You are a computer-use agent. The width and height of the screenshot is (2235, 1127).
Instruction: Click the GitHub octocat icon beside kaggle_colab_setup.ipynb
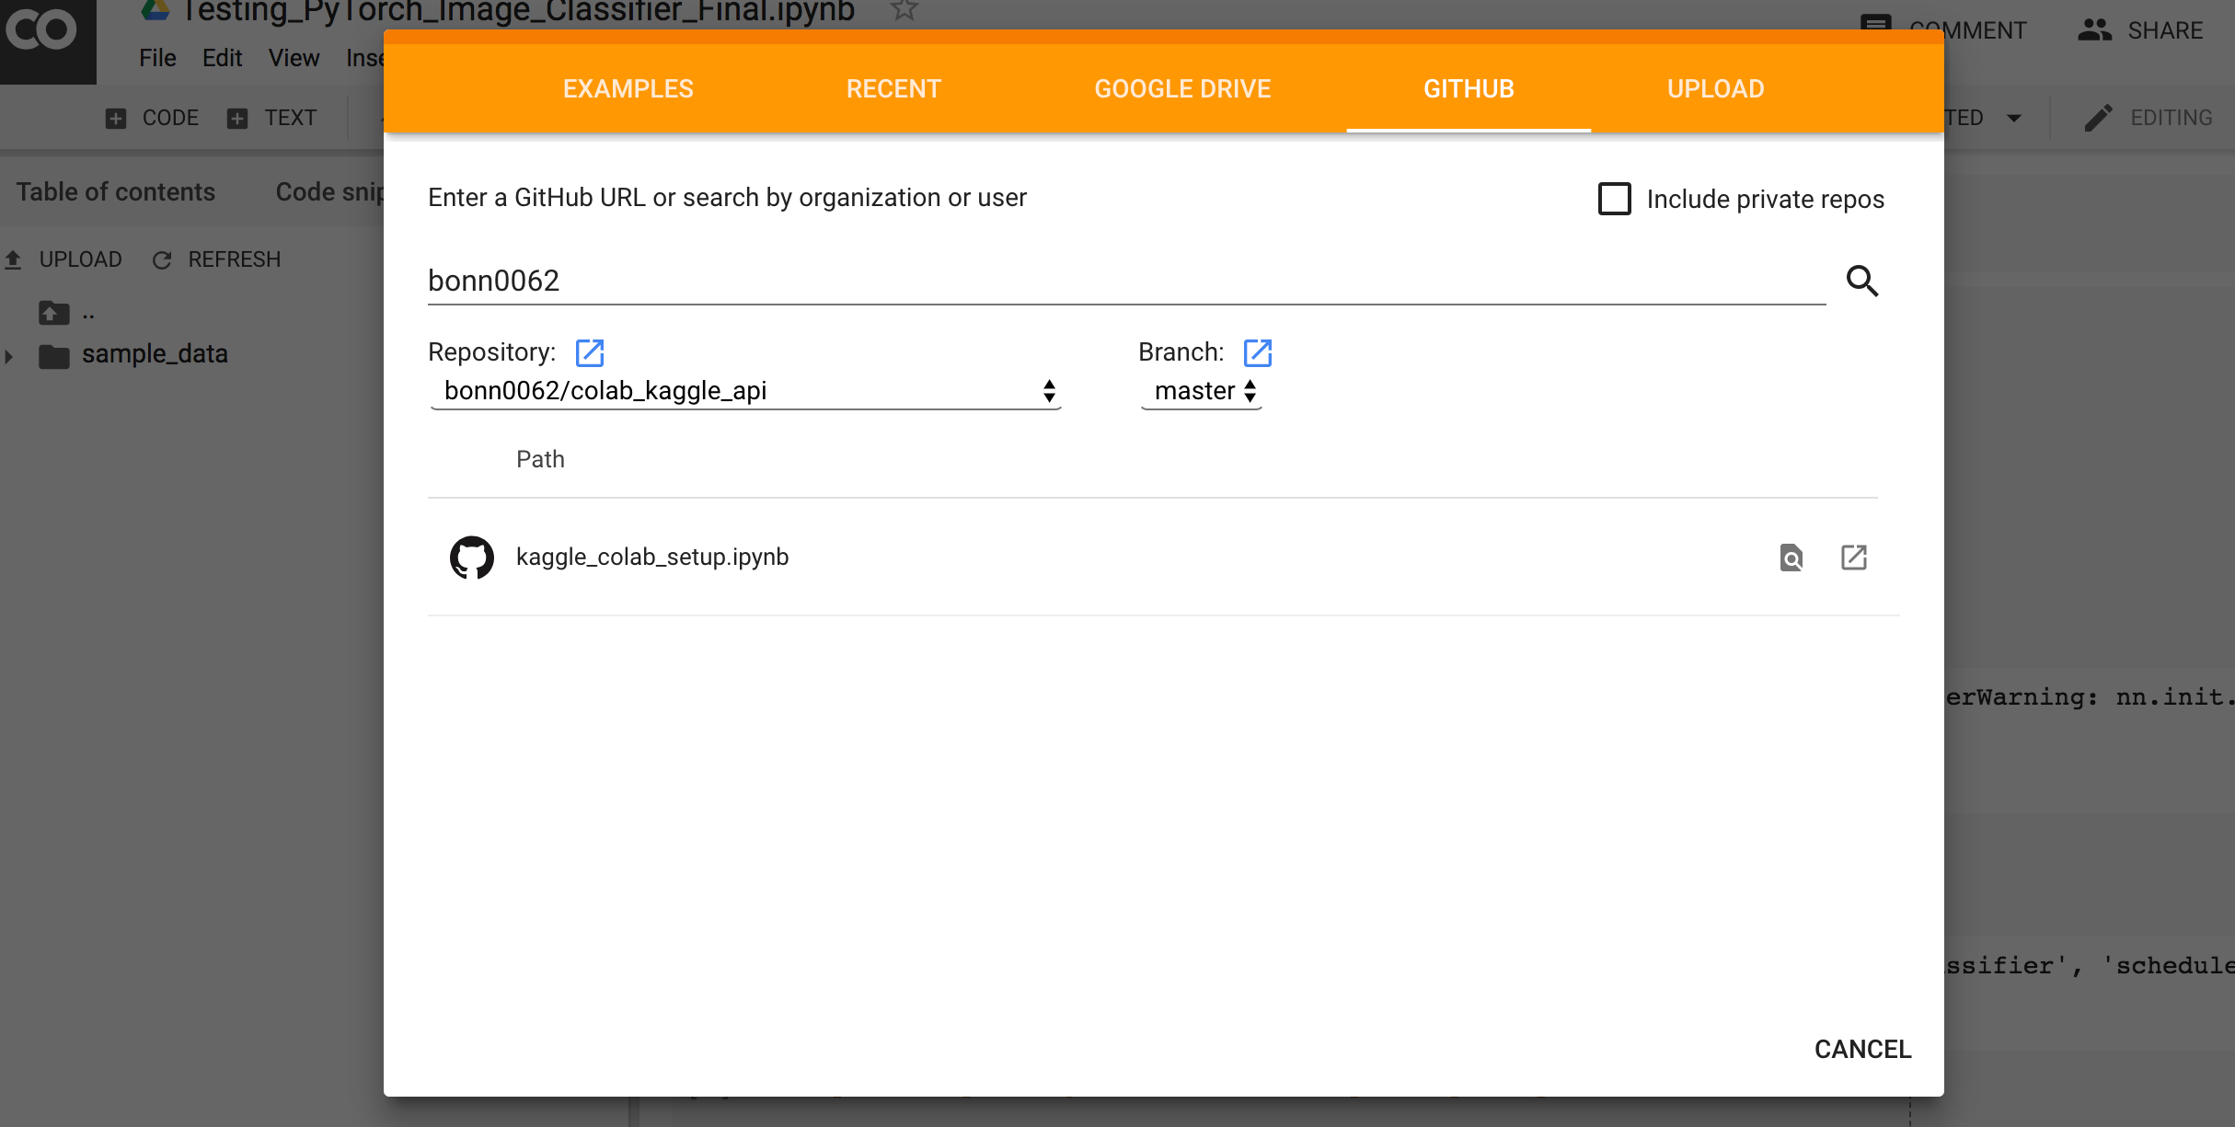click(x=472, y=558)
